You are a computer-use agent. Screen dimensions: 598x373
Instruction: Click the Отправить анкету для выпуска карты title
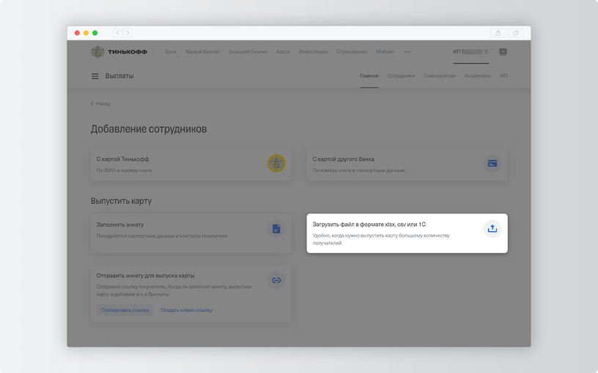(145, 276)
